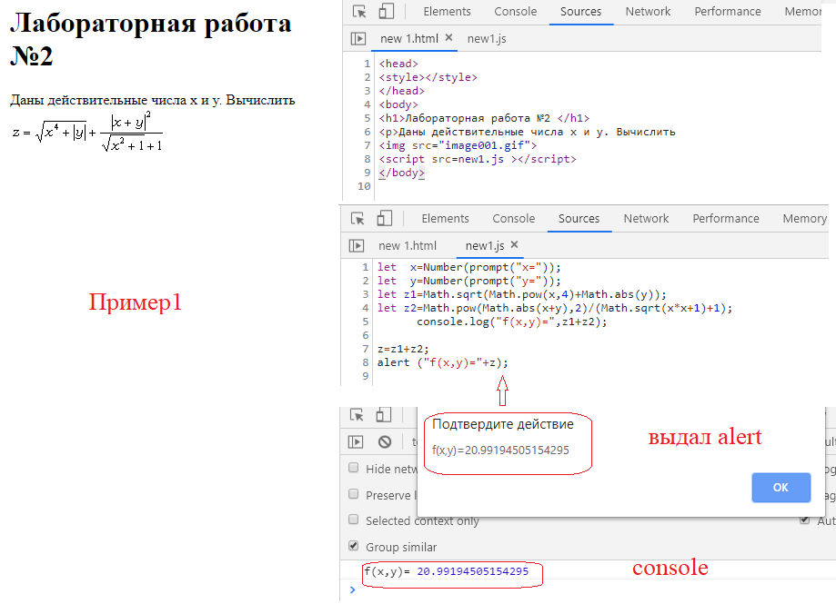The height and width of the screenshot is (604, 836).
Task: Show console sidebar via icon beside clear button
Action: [x=358, y=441]
